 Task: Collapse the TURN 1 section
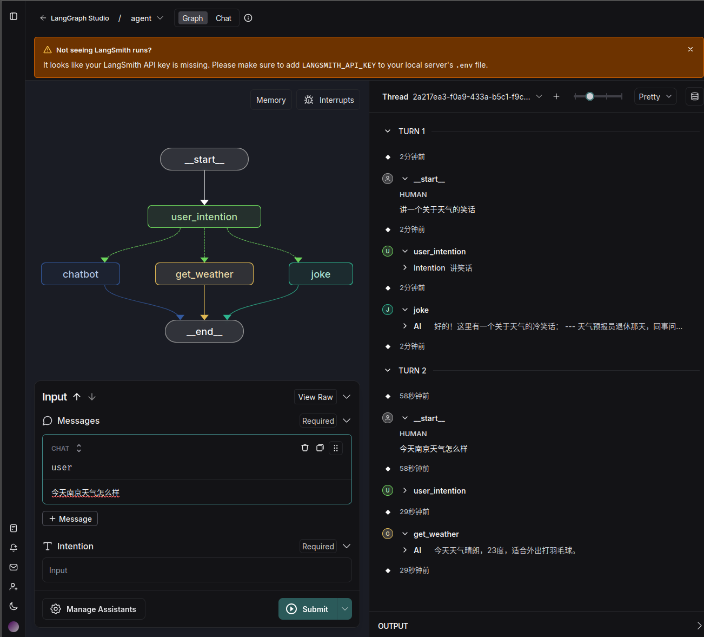pos(388,132)
